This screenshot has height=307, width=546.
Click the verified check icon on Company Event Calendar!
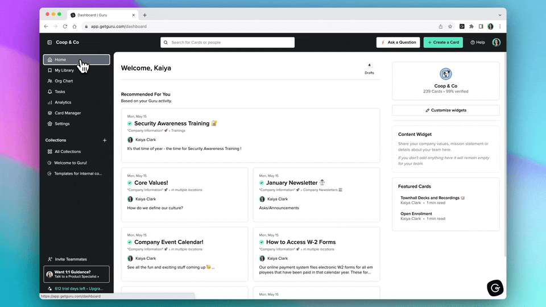point(130,242)
